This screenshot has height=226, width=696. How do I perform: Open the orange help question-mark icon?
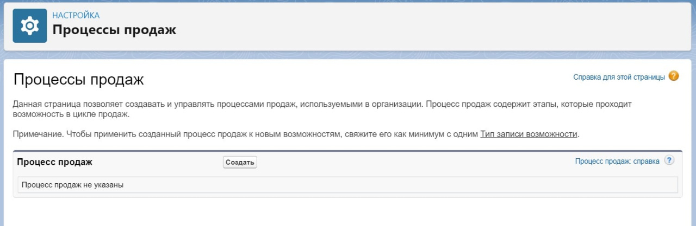click(x=674, y=76)
